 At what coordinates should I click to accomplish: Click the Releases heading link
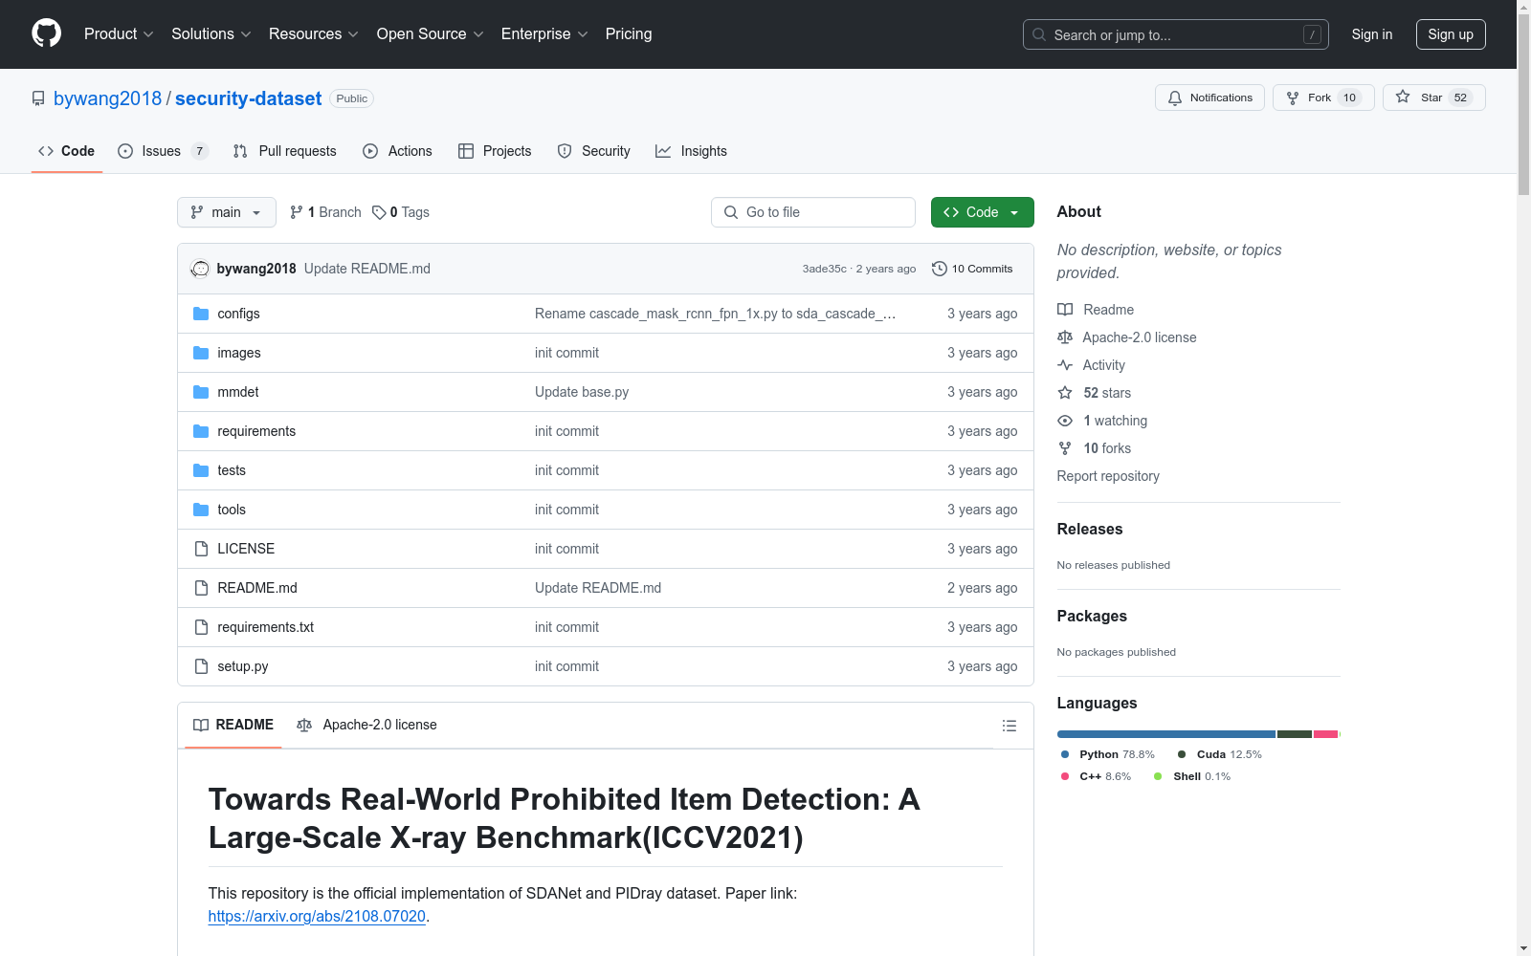[x=1090, y=529]
